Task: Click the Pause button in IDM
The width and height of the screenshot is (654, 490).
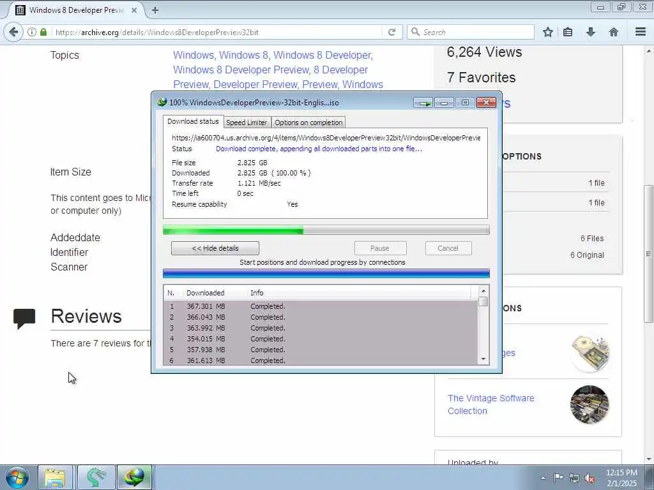Action: point(380,248)
